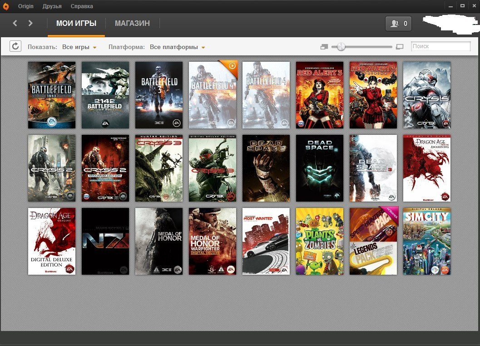The height and width of the screenshot is (346, 480).
Task: Select Battlefield 2142 Deluxe Edition tile
Action: [x=105, y=95]
